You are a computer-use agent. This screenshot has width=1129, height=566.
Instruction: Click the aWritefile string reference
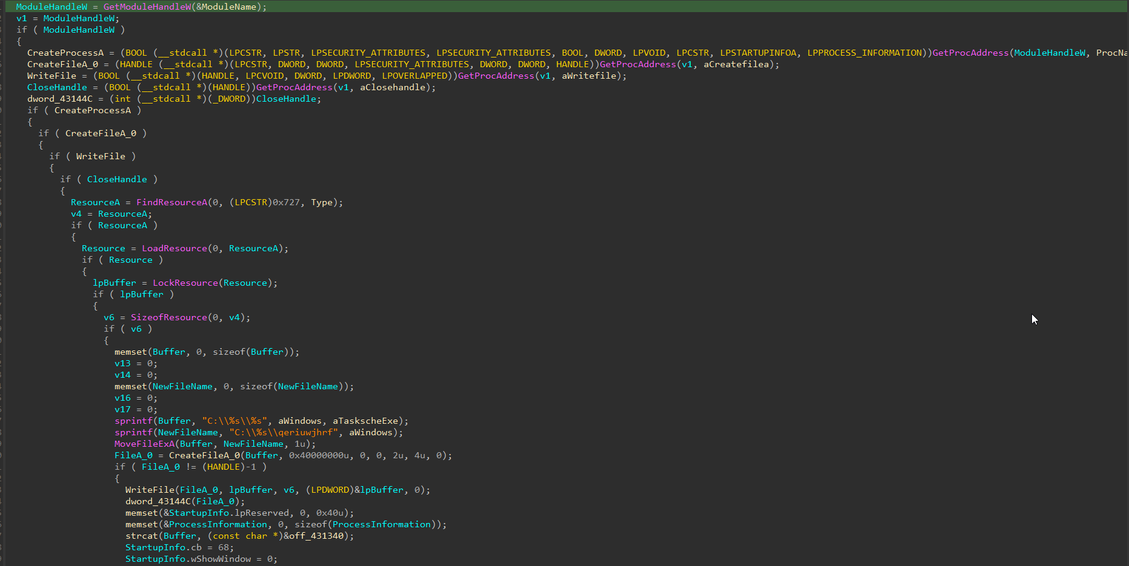(x=589, y=76)
